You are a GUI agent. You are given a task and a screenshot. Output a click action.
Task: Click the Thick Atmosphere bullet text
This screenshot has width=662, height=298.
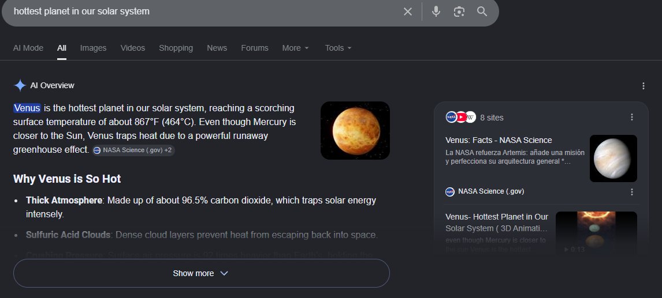(x=201, y=207)
